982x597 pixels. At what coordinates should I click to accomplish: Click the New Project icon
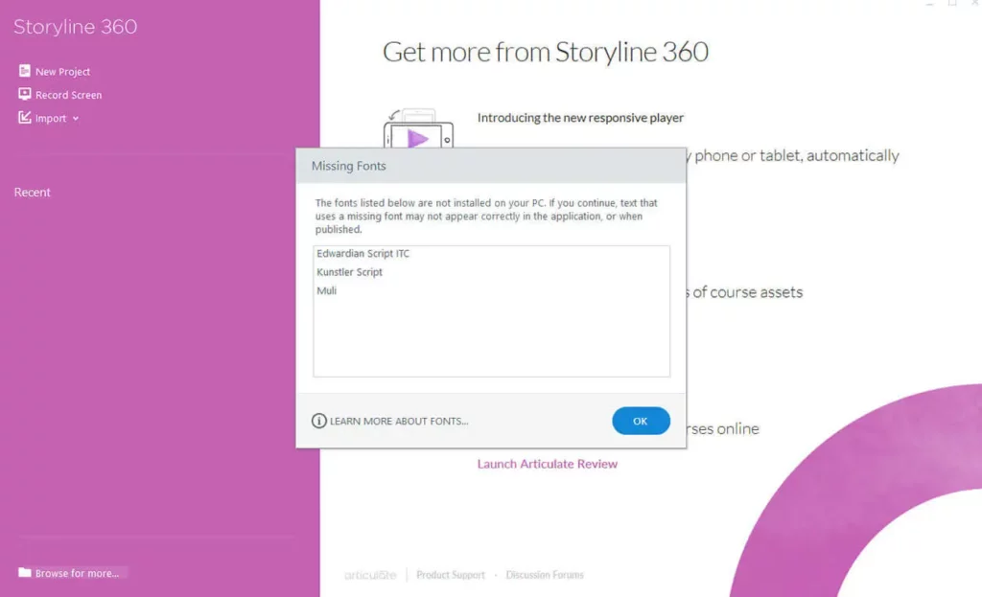(25, 71)
